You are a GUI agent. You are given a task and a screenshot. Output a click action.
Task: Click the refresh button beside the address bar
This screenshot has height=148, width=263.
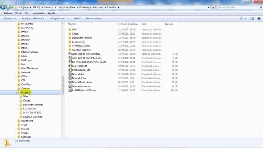(x=213, y=7)
